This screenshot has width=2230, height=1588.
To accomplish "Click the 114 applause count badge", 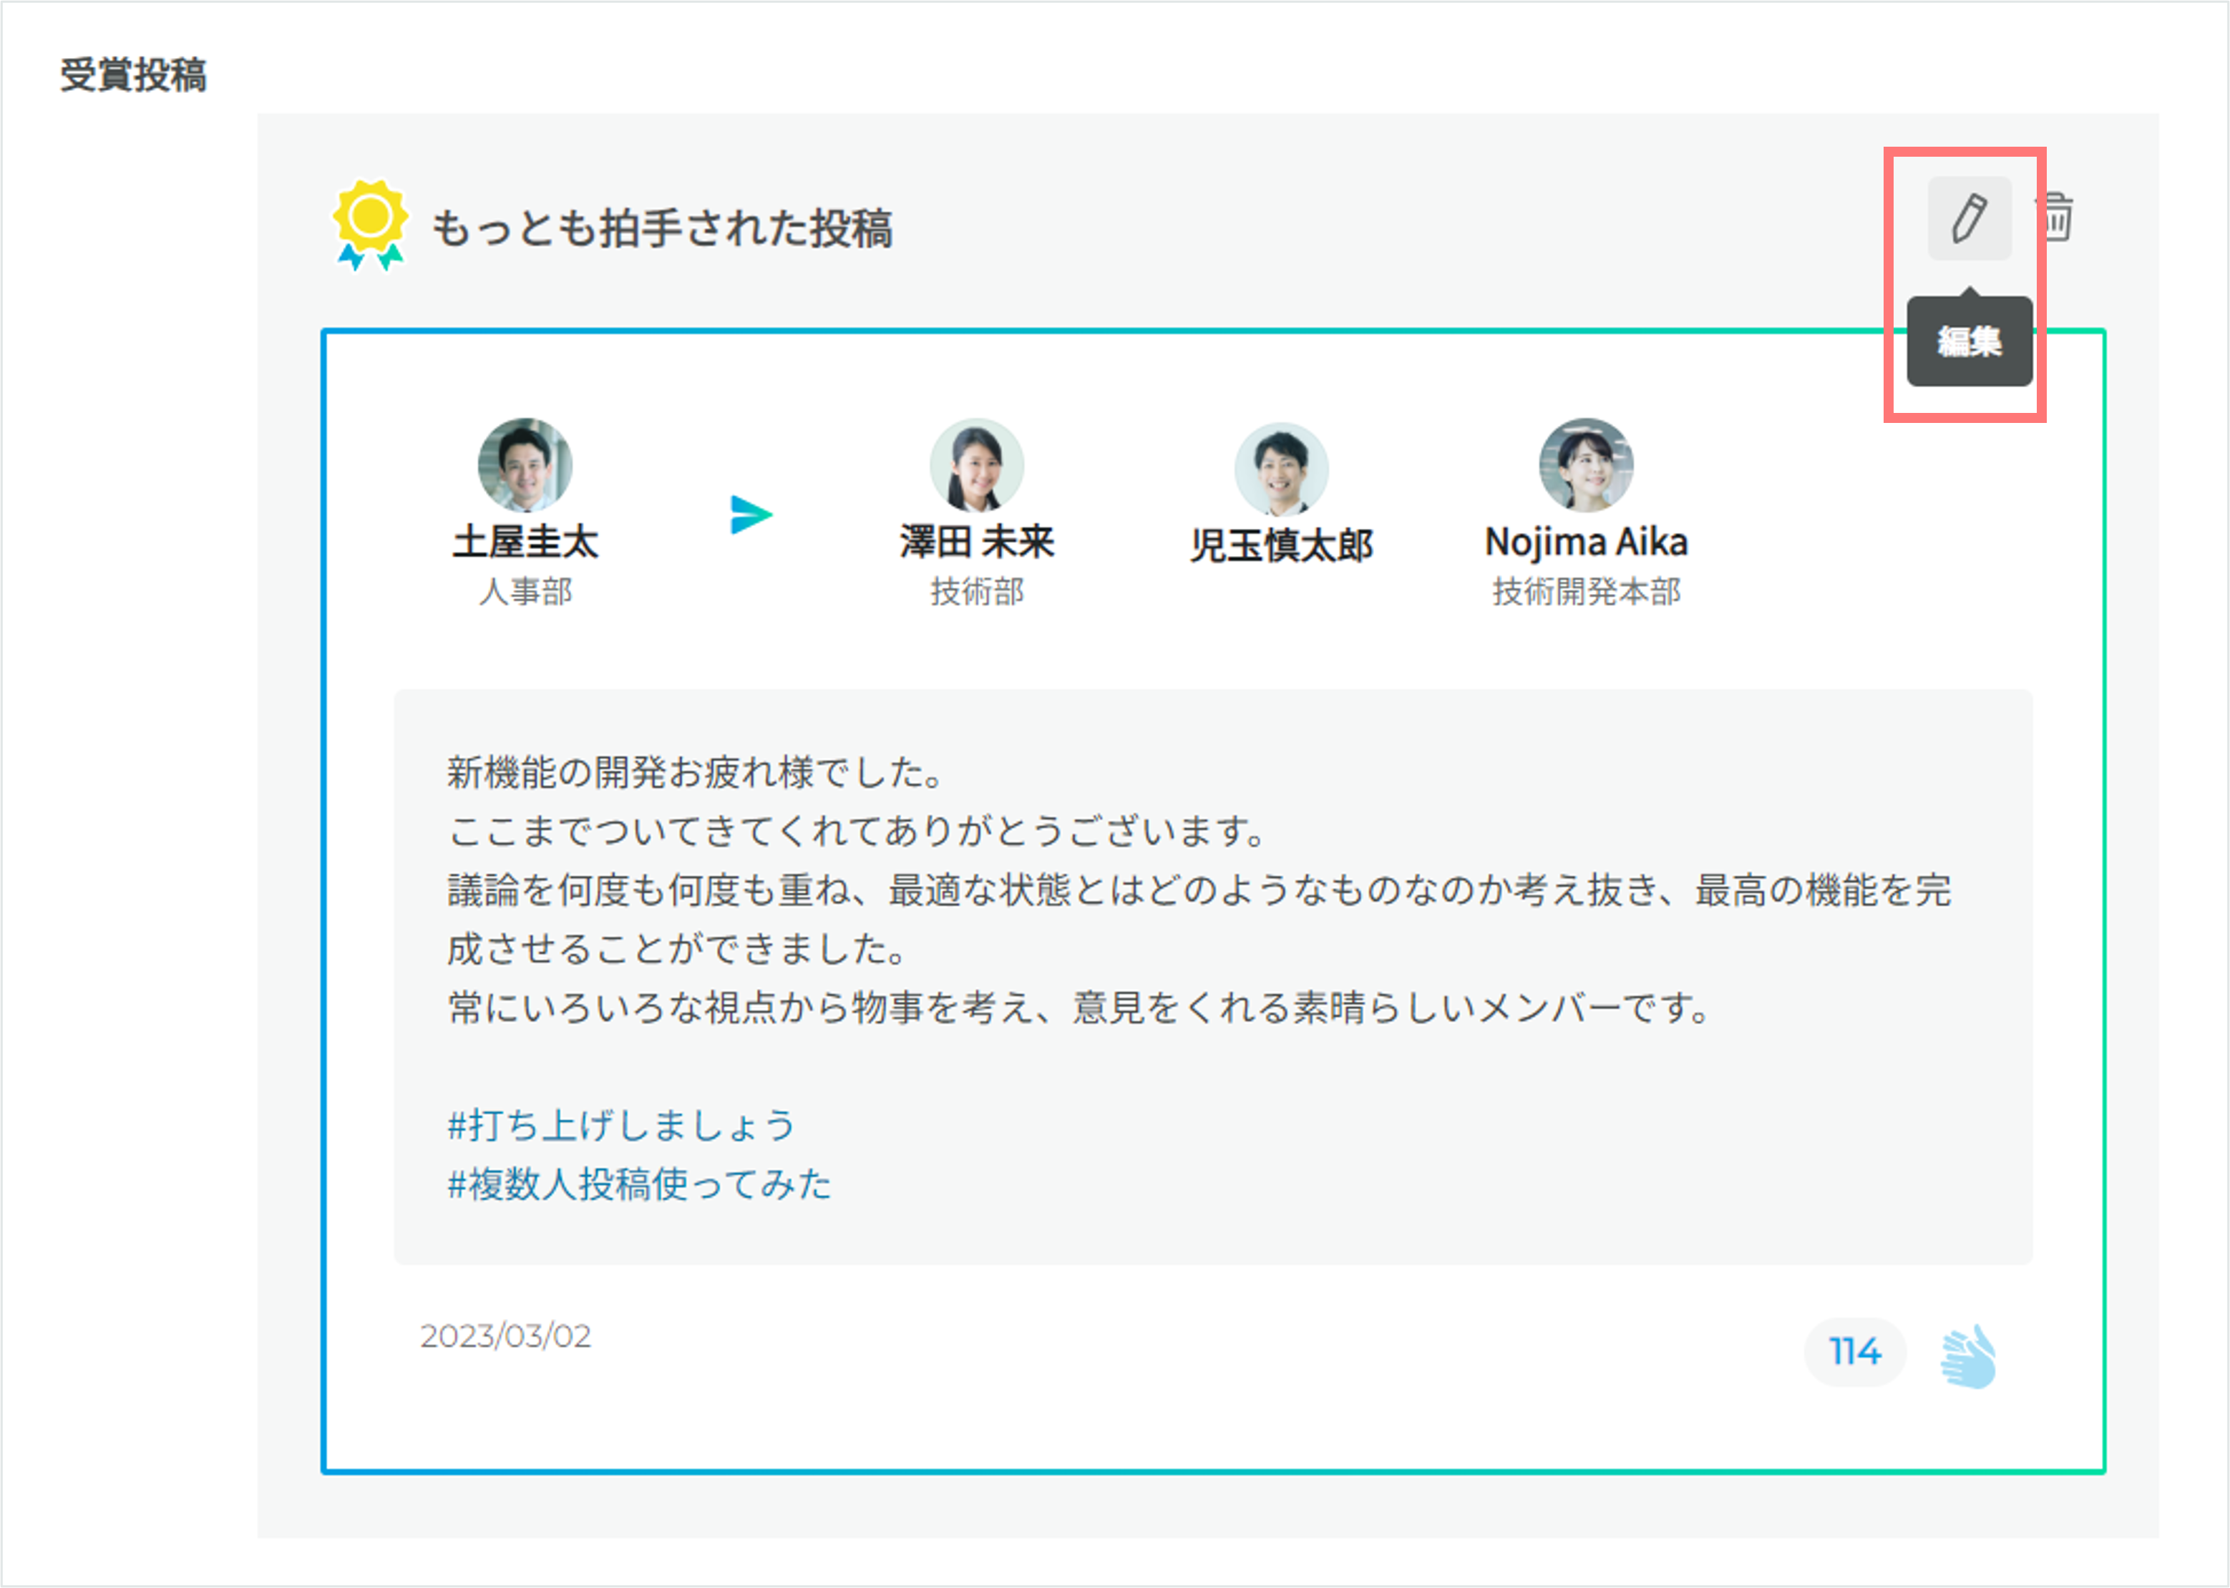I will pos(1854,1351).
